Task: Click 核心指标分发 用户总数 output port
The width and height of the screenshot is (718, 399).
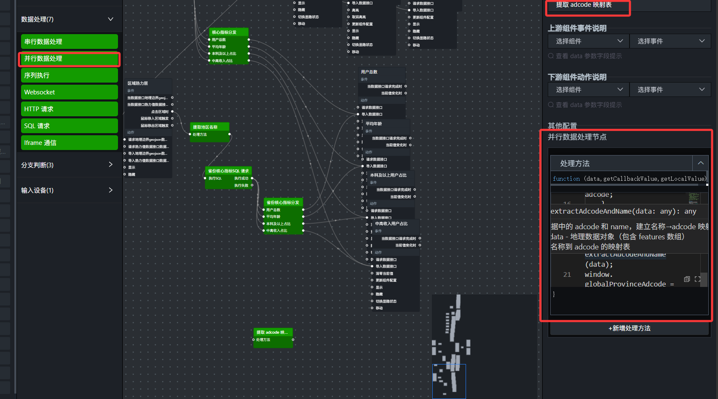Action: [249, 40]
